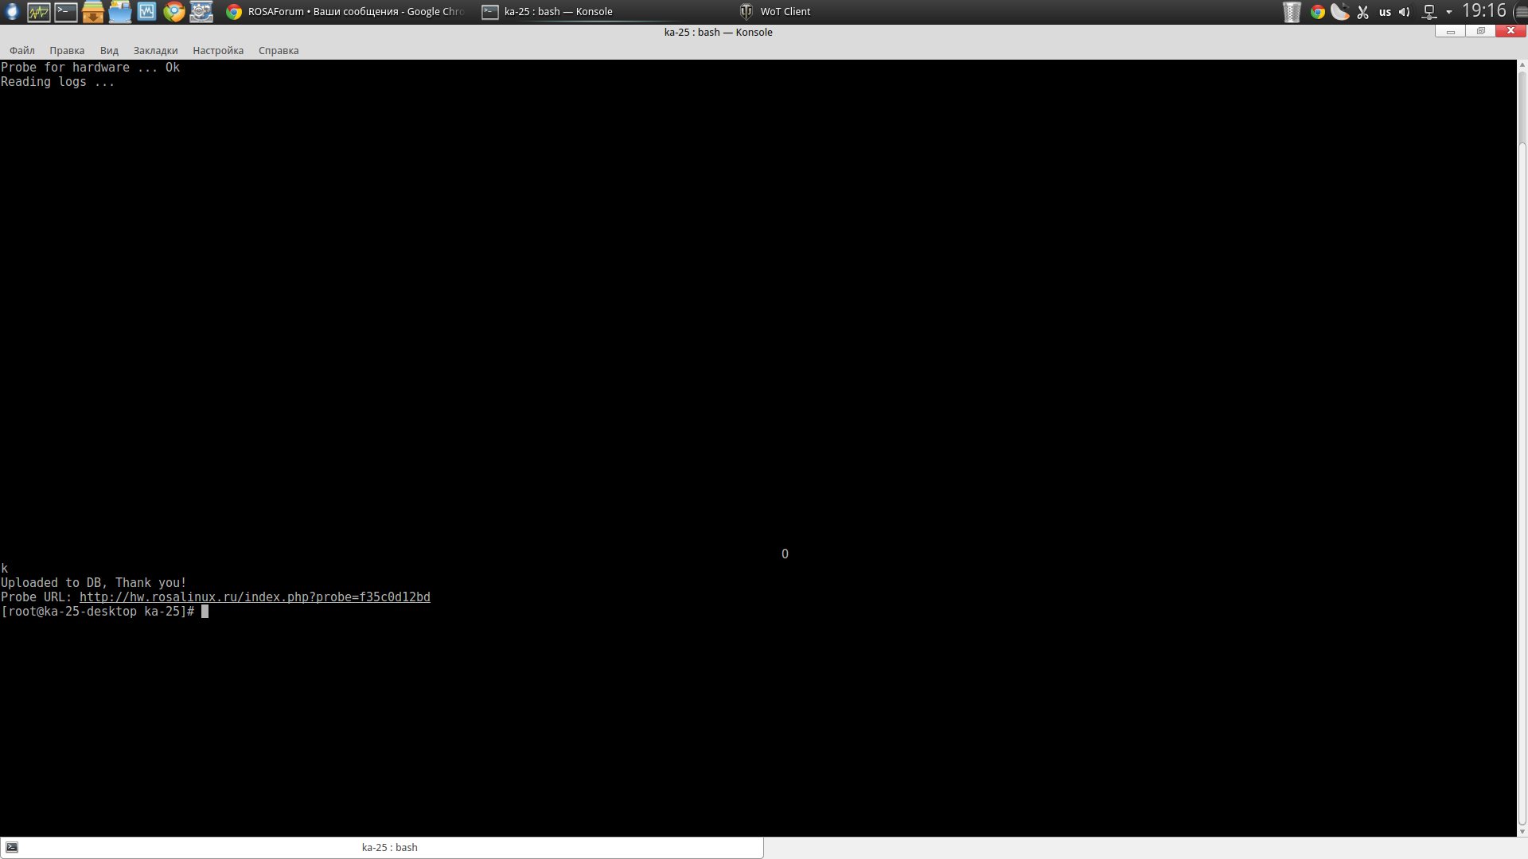1528x859 pixels.
Task: Open the Файл menu
Action: coord(22,50)
